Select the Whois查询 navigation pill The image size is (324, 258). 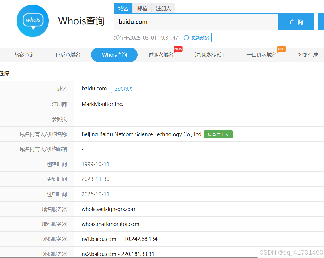point(114,55)
